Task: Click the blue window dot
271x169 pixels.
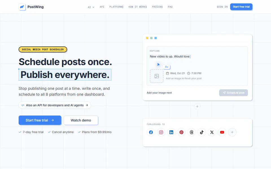Action: click(156, 38)
